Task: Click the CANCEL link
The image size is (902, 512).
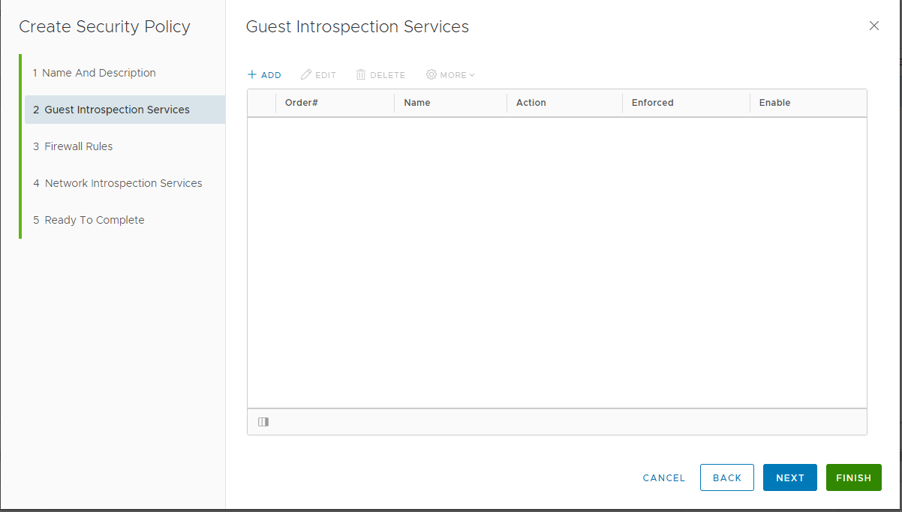Action: pos(664,477)
